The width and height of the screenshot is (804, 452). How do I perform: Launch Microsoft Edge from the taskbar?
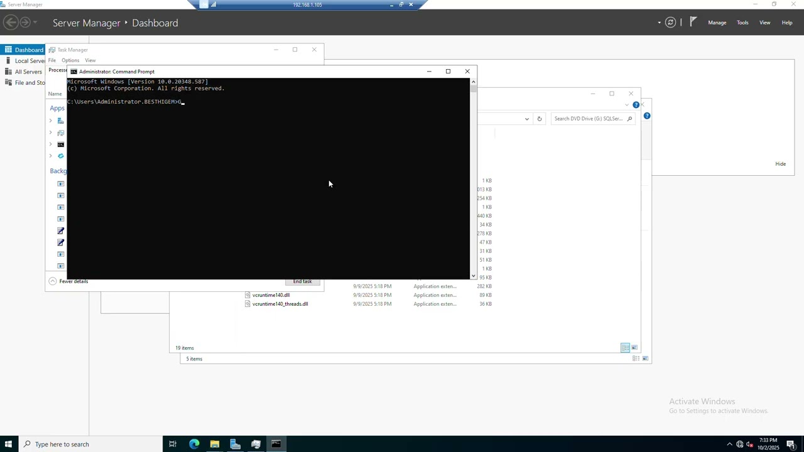[x=194, y=444]
